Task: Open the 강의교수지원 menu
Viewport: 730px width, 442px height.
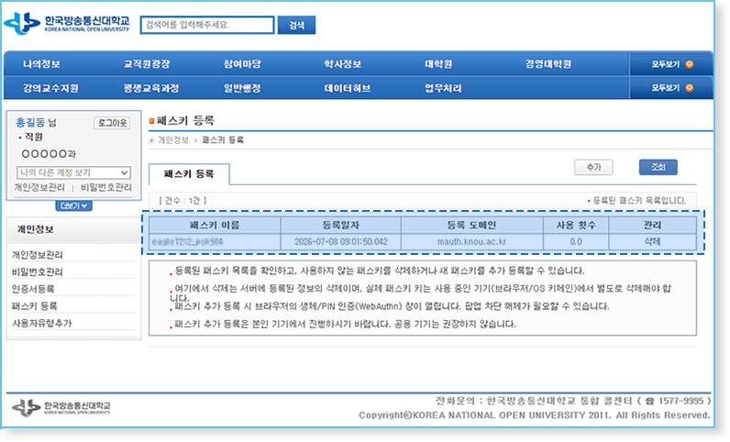Action: [x=50, y=88]
